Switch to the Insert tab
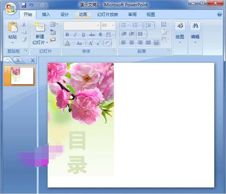 point(46,14)
